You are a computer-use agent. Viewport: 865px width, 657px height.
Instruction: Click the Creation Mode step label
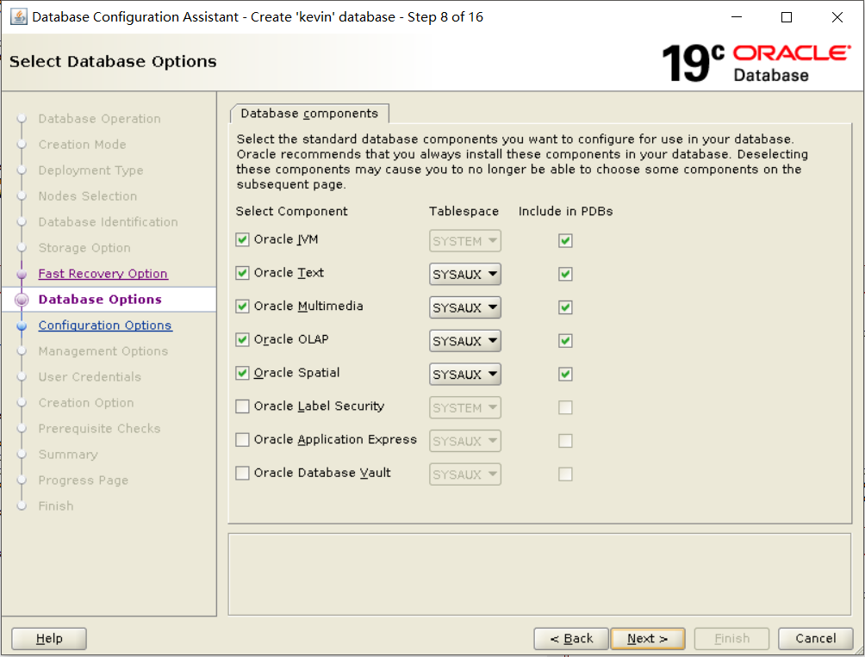tap(82, 145)
